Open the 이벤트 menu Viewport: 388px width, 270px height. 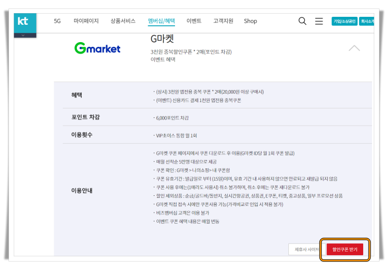point(194,21)
